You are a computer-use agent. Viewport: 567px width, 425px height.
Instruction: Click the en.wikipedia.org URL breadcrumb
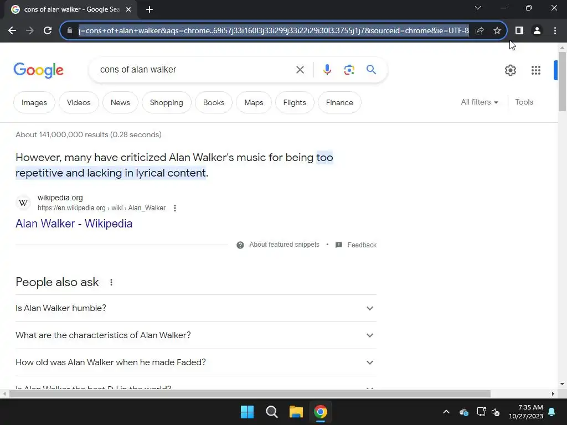[x=102, y=208]
